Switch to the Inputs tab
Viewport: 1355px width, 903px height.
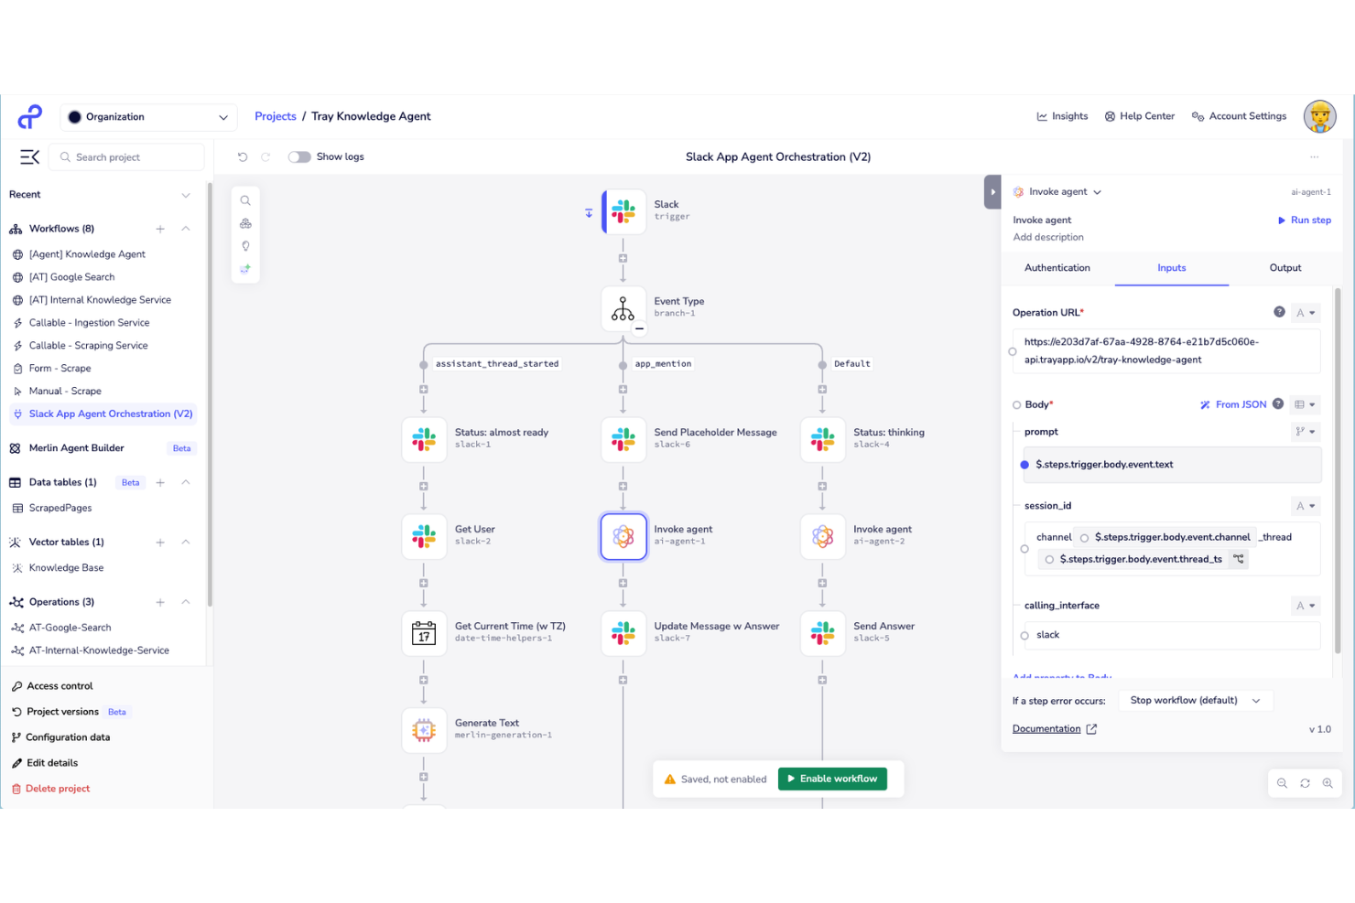[1172, 268]
